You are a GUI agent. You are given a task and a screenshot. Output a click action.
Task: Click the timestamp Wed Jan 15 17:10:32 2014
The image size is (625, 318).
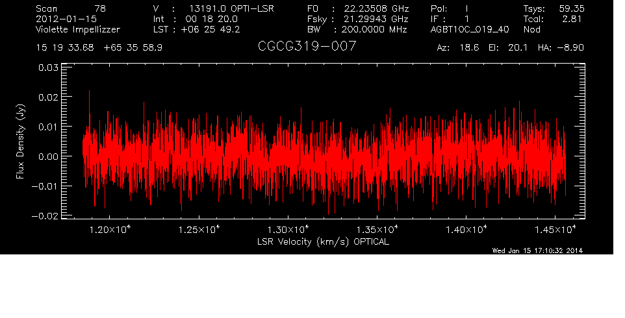click(x=537, y=251)
